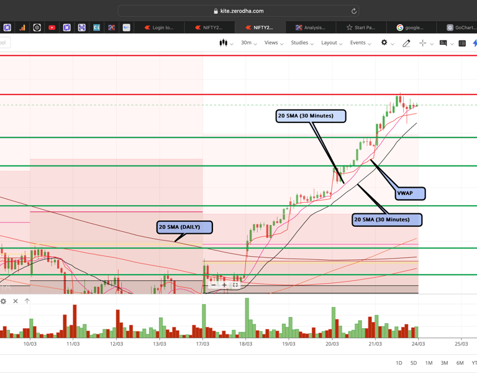Click the 20 SMA (DAILY) callout
This screenshot has width=477, height=373.
[184, 227]
